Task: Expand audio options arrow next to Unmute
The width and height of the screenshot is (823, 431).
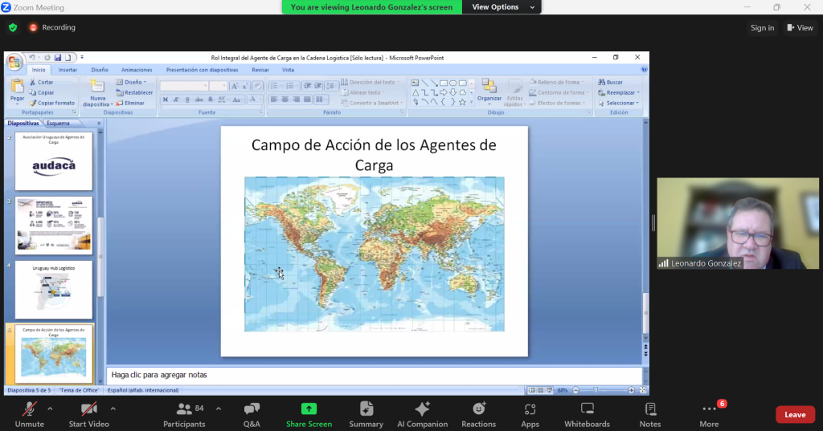Action: point(50,409)
